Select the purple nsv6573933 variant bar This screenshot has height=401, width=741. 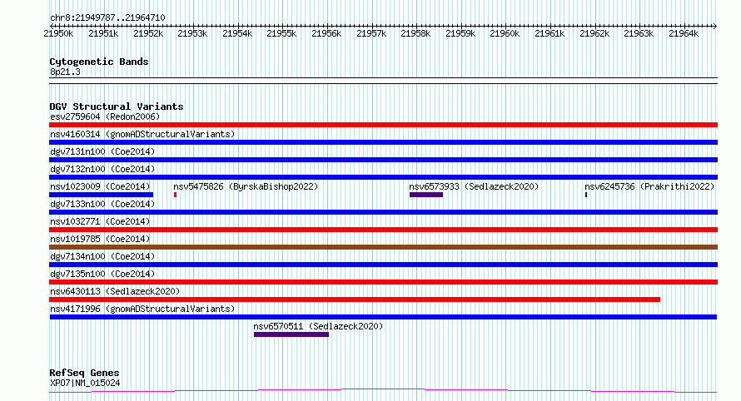pyautogui.click(x=426, y=195)
